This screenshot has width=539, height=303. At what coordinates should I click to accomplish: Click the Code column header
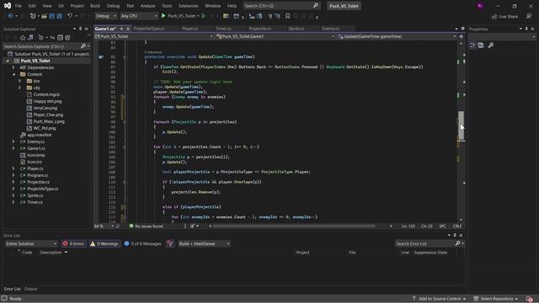point(27,252)
